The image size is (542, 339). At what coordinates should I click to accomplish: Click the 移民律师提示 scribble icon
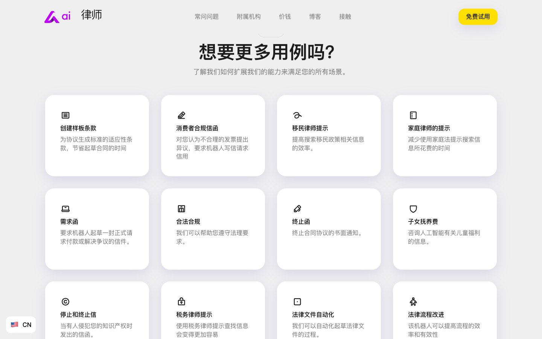point(297,115)
